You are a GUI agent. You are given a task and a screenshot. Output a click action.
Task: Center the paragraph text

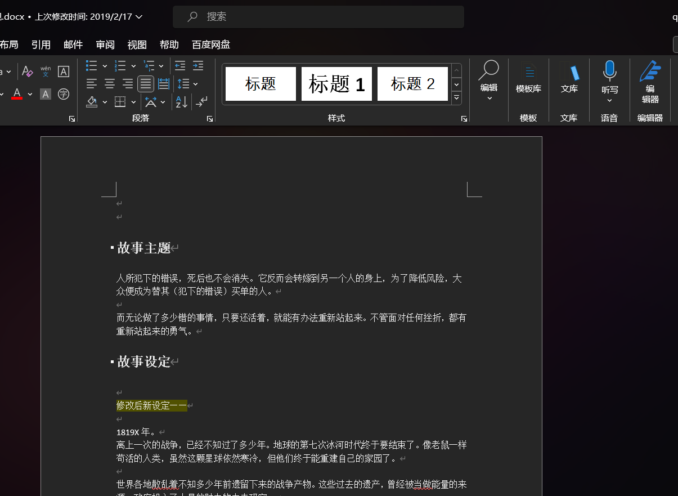click(110, 84)
